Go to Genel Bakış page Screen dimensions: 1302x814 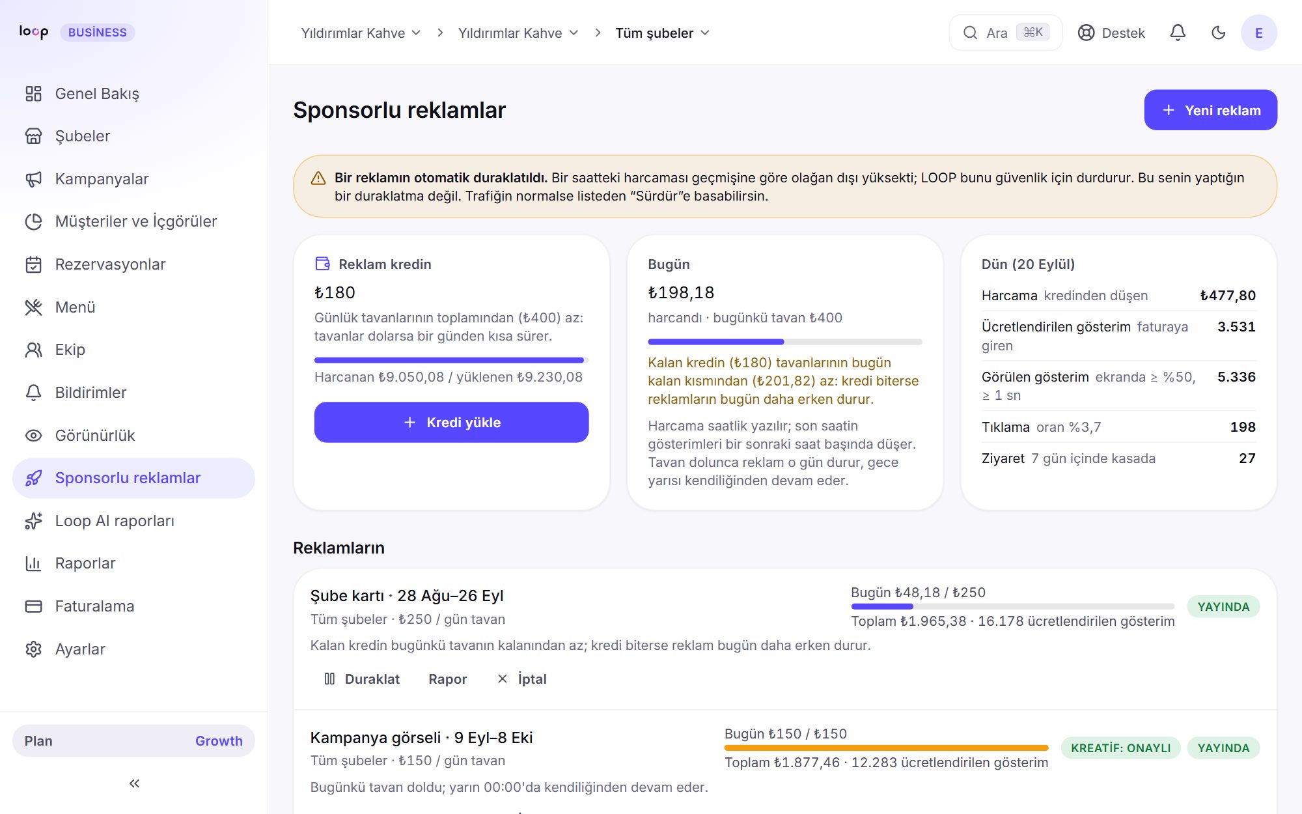pos(133,94)
